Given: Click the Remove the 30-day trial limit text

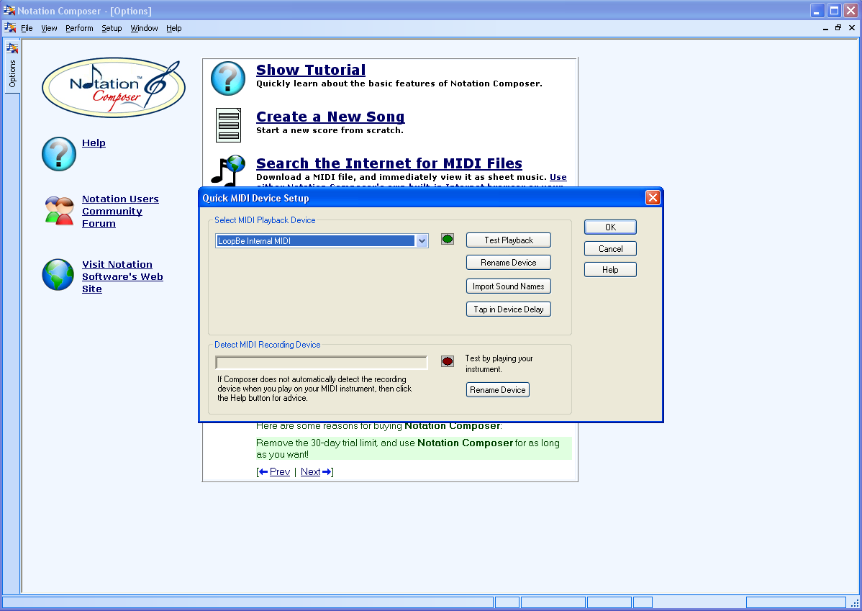Looking at the screenshot, I should point(408,448).
